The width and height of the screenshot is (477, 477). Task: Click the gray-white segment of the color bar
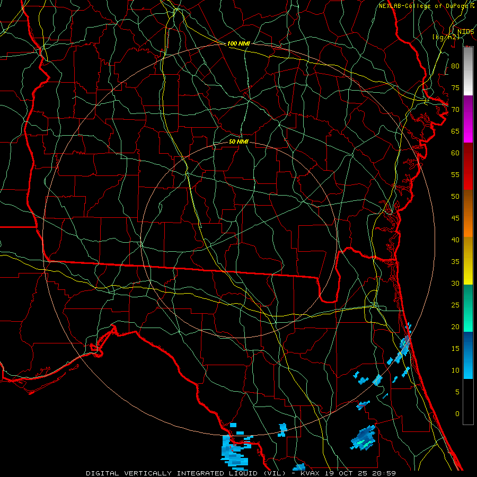click(x=468, y=71)
